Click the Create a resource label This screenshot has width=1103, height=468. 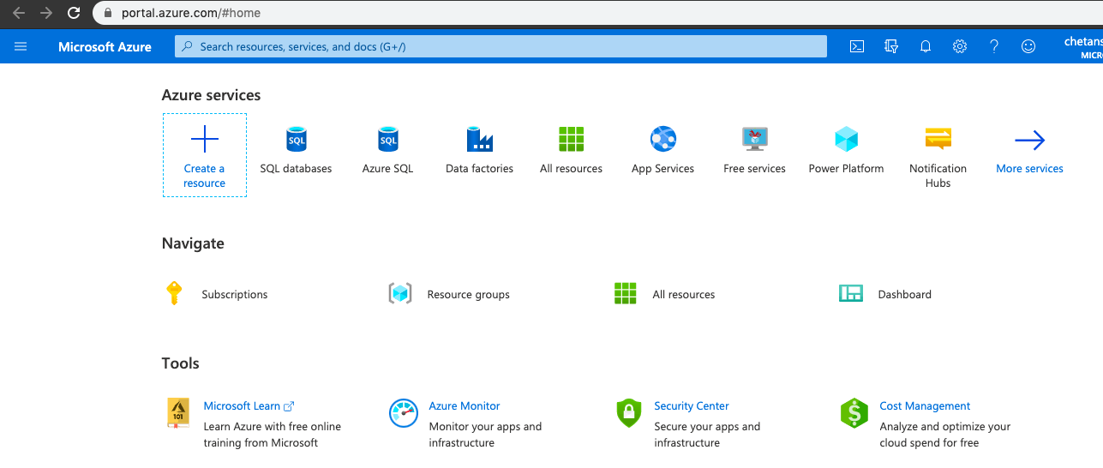coord(205,176)
